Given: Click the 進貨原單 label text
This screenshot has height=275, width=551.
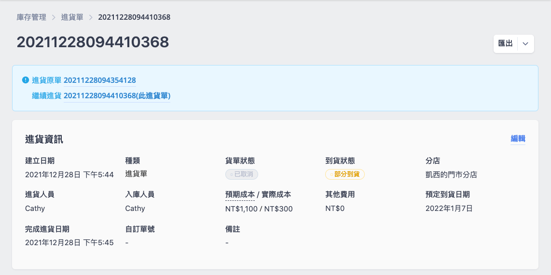Looking at the screenshot, I should (x=47, y=80).
